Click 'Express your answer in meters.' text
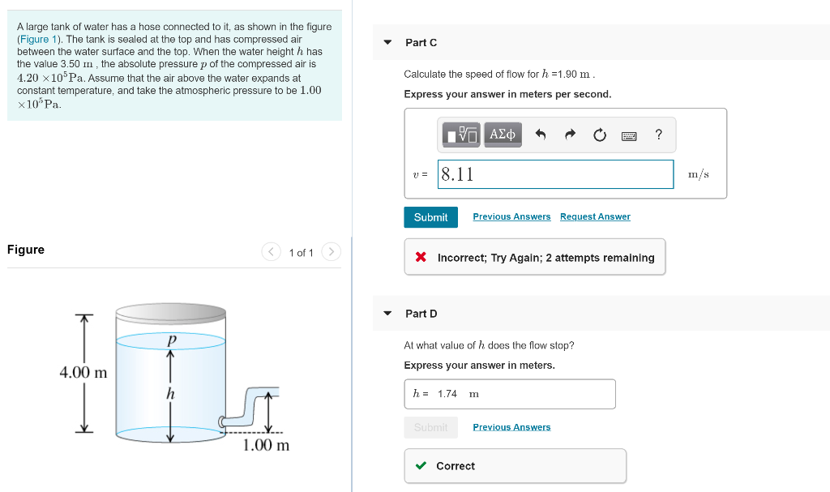The image size is (830, 492). [480, 366]
